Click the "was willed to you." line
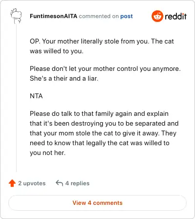Image resolution: width=195 pixels, height=219 pixels. (x=57, y=51)
